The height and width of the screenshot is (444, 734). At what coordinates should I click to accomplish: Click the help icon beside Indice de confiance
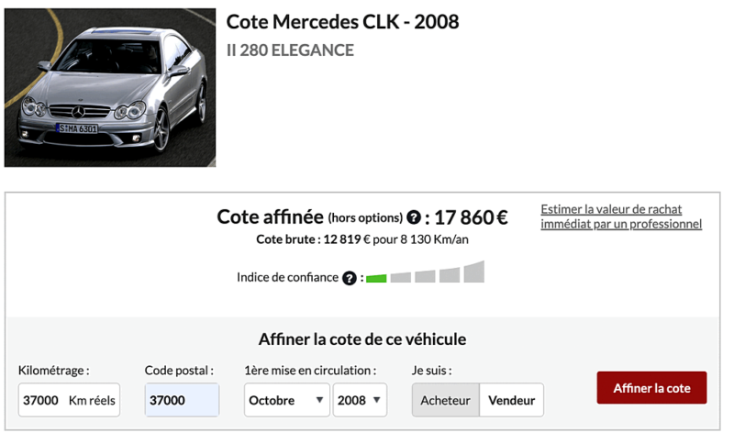pos(349,278)
